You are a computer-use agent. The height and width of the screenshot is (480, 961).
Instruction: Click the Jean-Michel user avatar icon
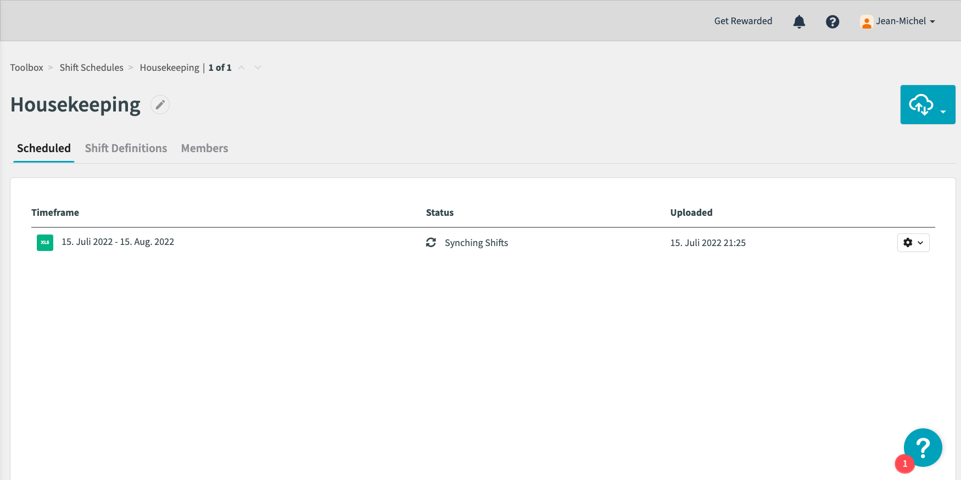click(x=866, y=21)
